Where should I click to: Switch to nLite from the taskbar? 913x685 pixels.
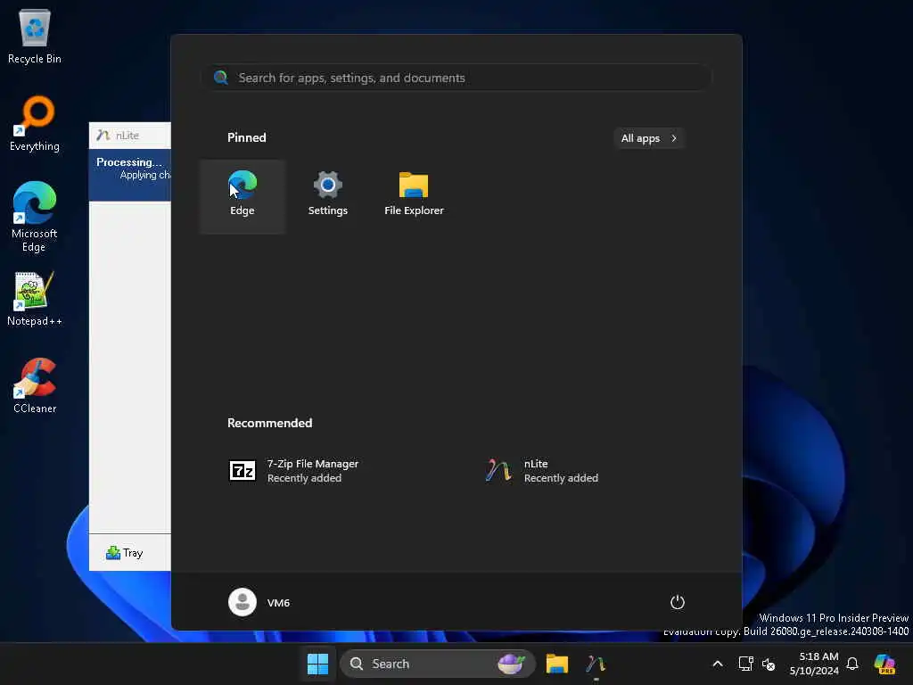tap(596, 664)
